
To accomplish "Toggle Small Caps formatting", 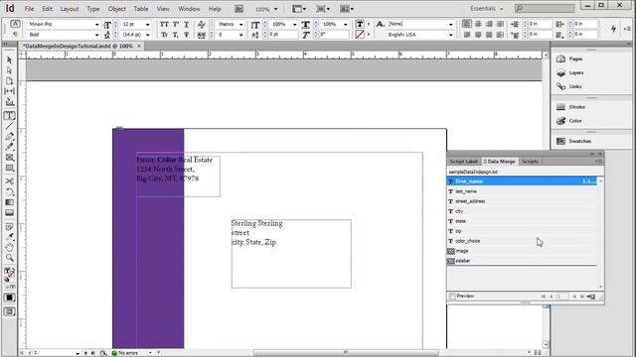I will point(164,35).
